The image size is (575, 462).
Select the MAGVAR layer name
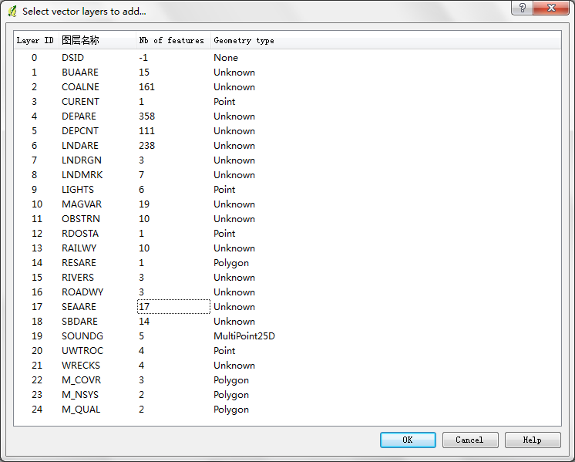[82, 204]
